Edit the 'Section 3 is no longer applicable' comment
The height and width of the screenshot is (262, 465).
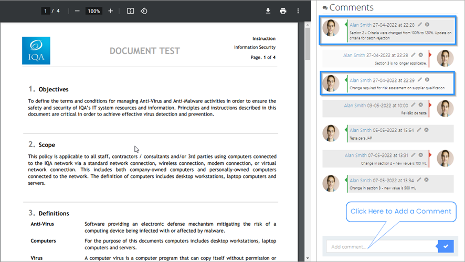coord(413,55)
